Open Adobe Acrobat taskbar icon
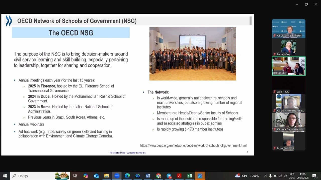321x180 pixels. [179, 176]
